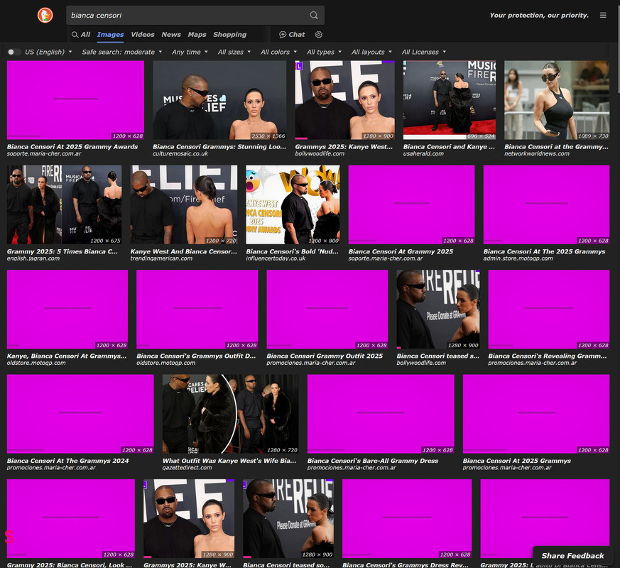Open the gazettedirect.com result thumbnail

231,414
